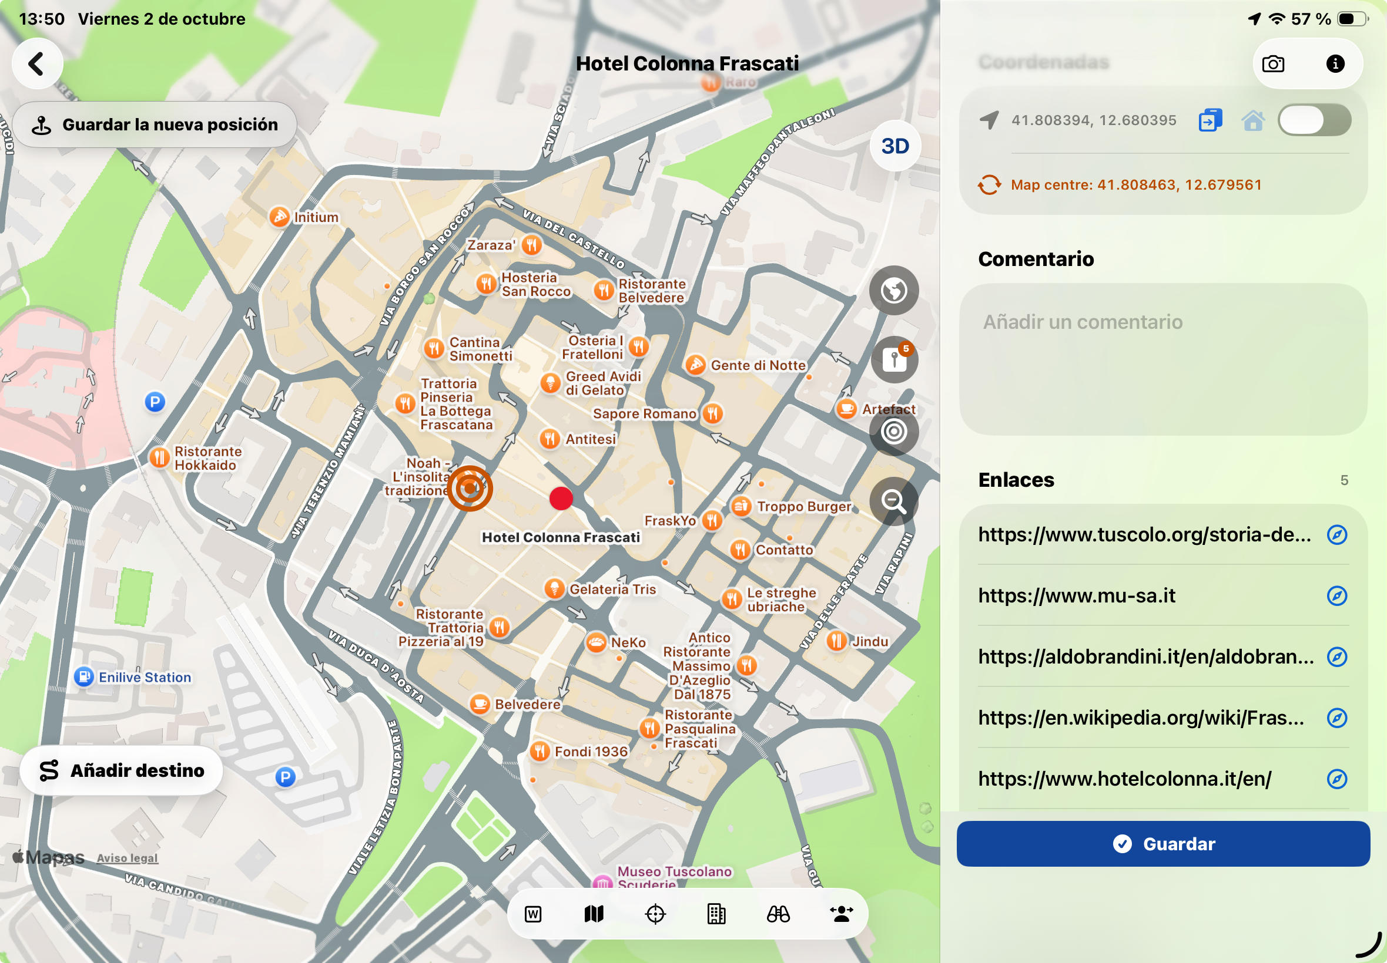This screenshot has height=963, width=1387.
Task: Refresh map centre with orange arrows icon
Action: coord(989,184)
